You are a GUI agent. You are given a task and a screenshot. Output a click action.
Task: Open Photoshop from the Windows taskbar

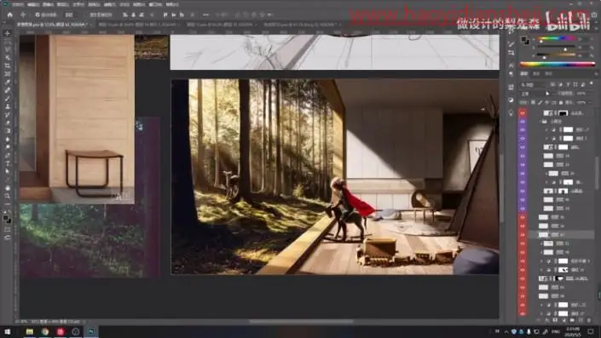pos(91,331)
